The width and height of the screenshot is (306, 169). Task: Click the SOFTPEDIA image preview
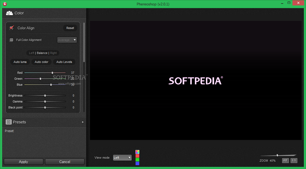[x=196, y=80]
